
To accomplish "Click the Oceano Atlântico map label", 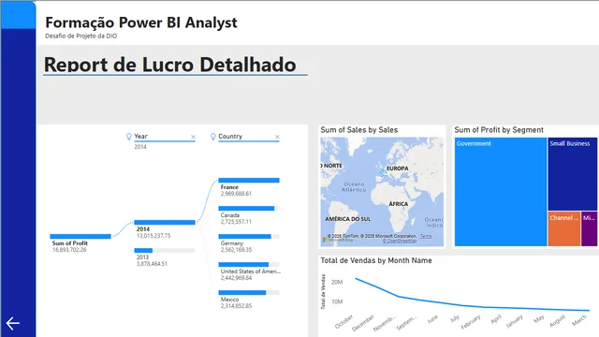I will tap(354, 187).
